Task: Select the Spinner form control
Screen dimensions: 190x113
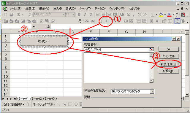Action: (x=157, y=21)
